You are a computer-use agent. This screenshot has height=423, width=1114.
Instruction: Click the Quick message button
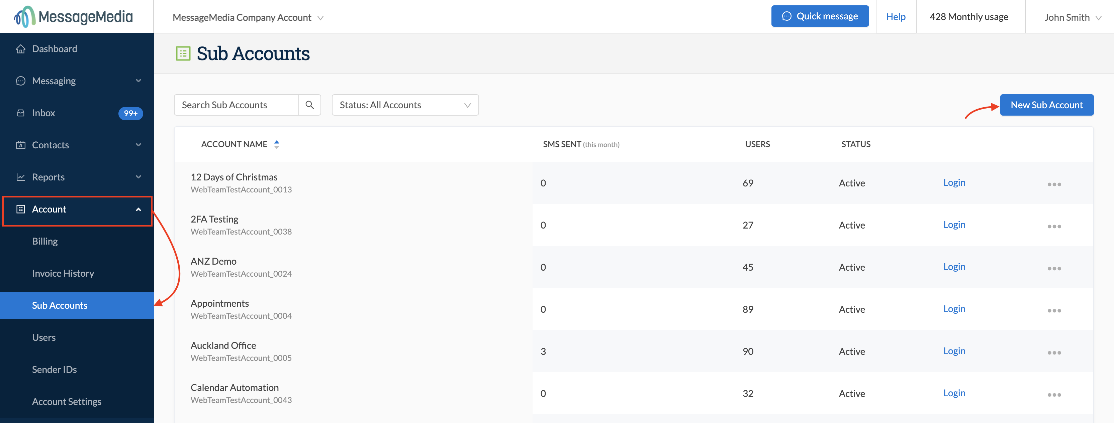coord(820,16)
